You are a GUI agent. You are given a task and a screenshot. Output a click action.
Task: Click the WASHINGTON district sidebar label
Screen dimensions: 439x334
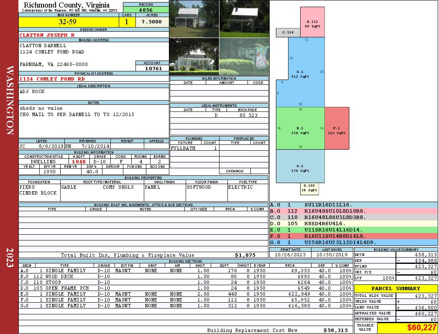(x=10, y=100)
